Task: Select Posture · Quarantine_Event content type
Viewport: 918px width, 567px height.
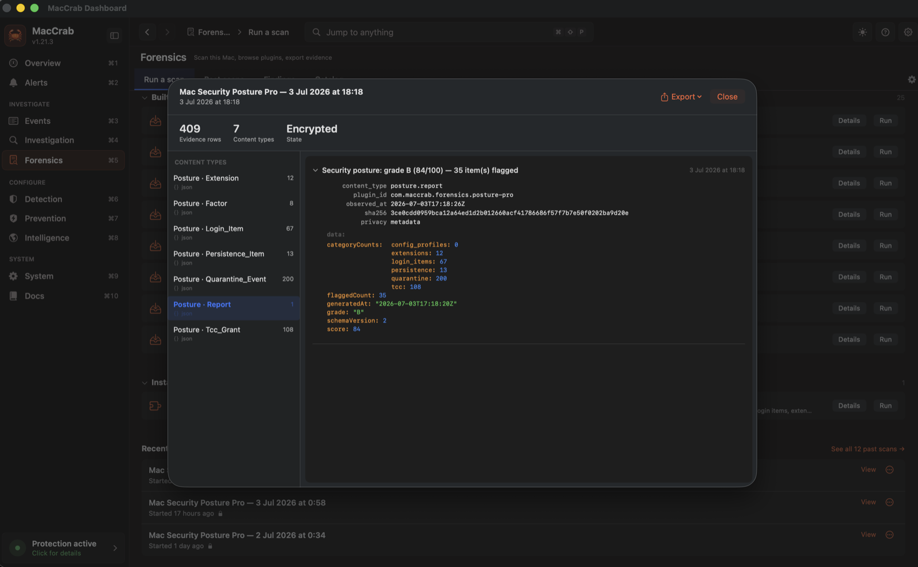Action: pyautogui.click(x=234, y=283)
